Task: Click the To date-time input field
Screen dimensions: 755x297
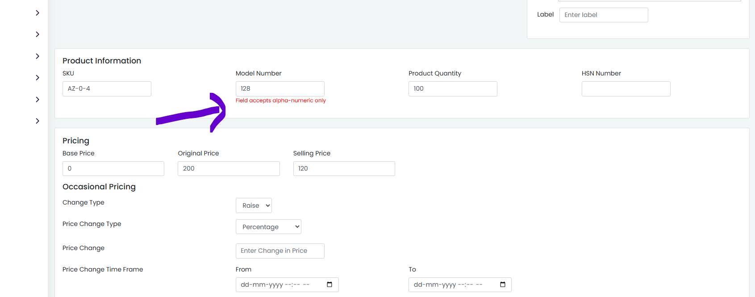Action: click(460, 284)
